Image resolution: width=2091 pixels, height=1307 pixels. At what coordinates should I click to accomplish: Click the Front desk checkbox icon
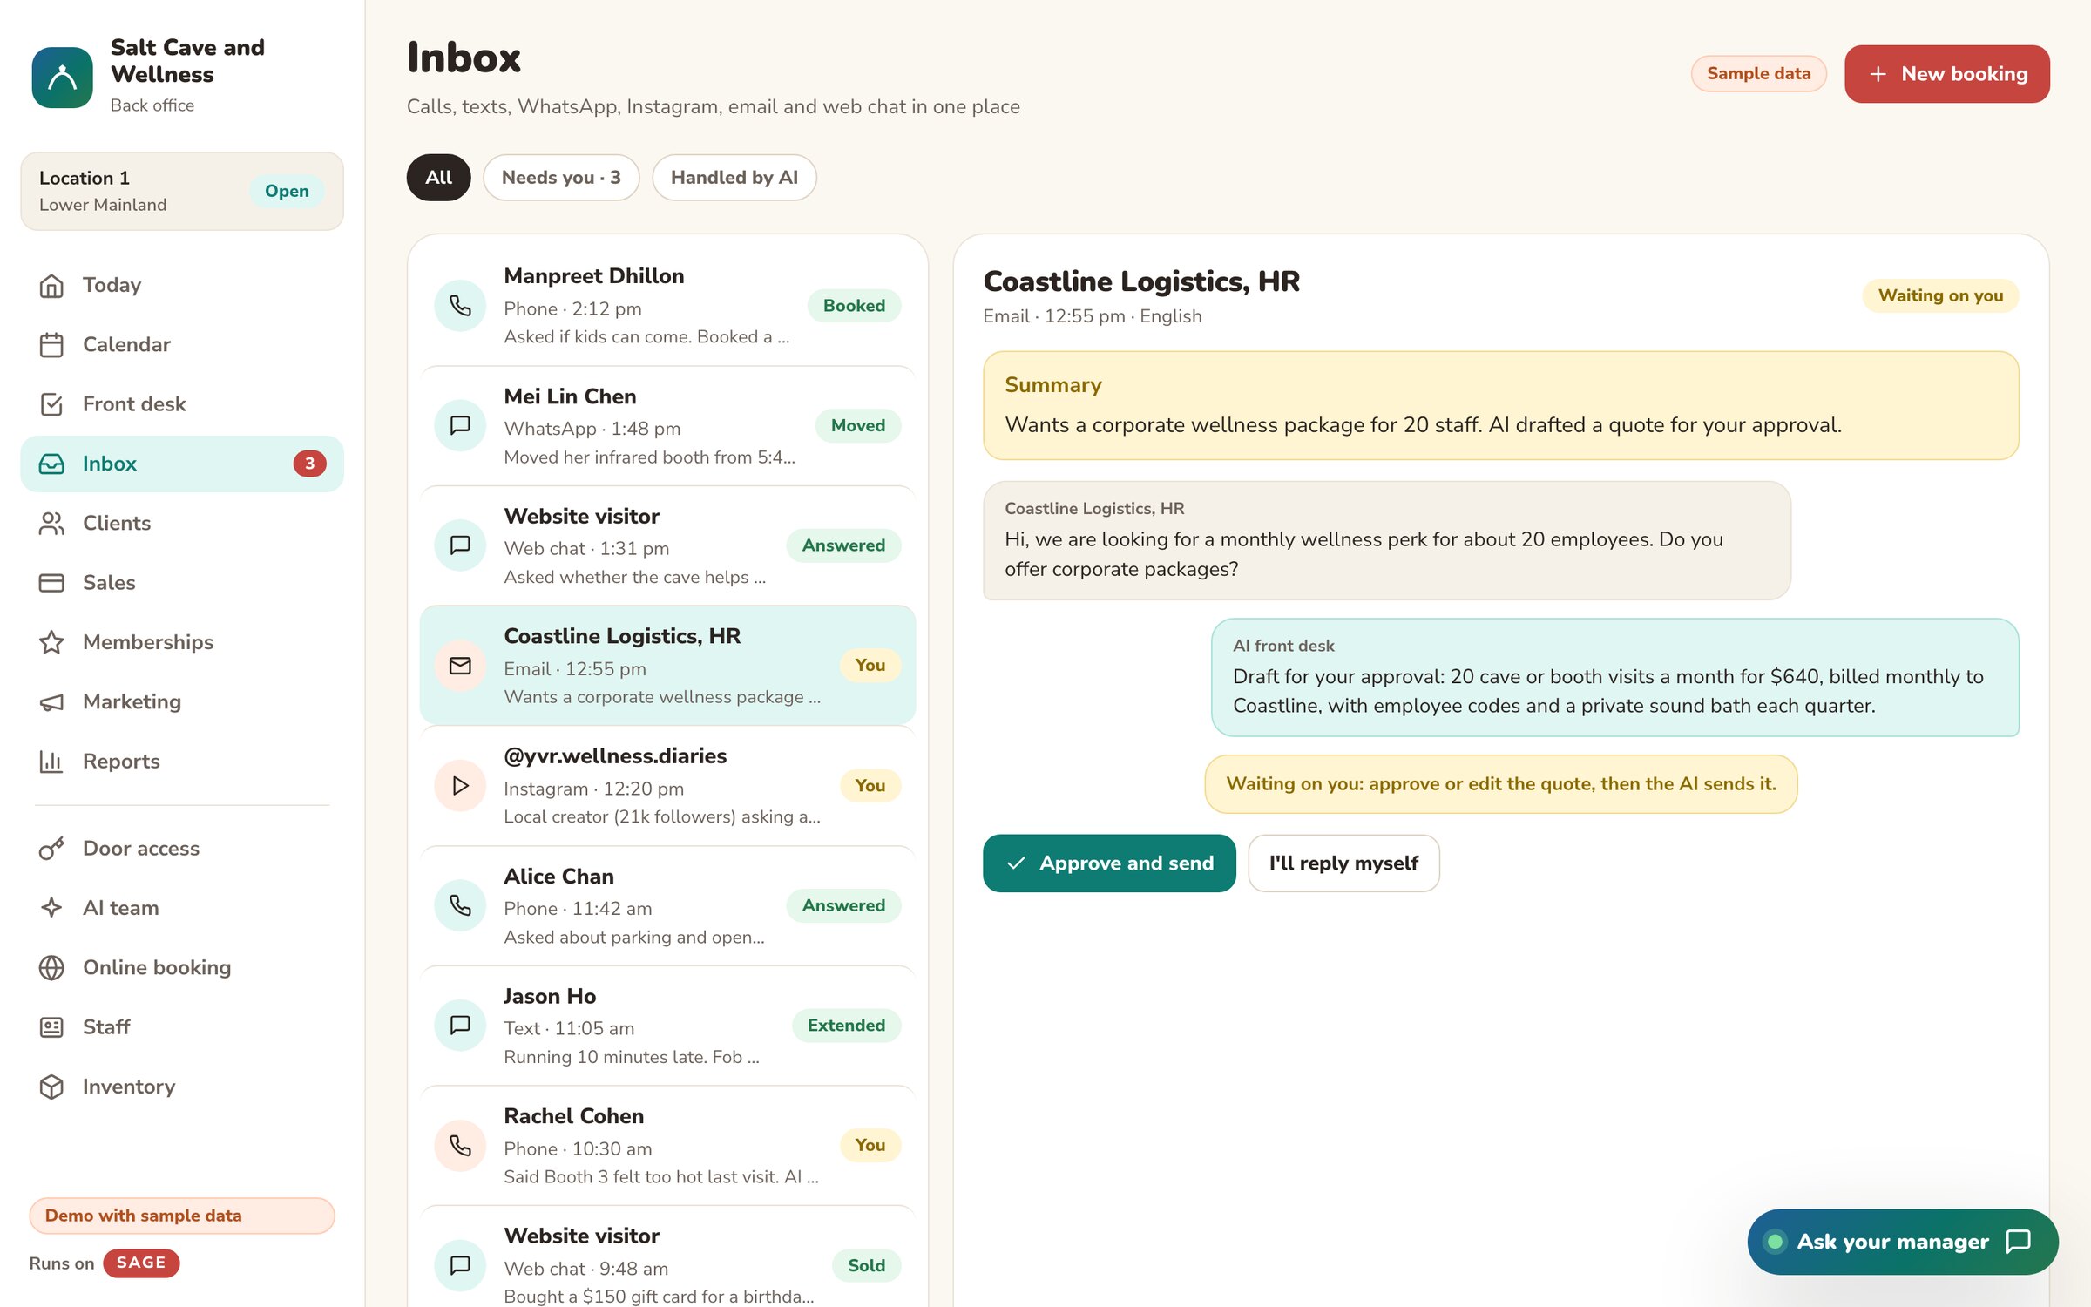51,404
